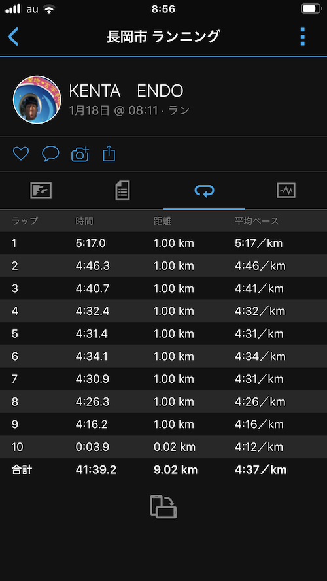The height and width of the screenshot is (581, 327).
Task: Open the KENTA ENDO profile name
Action: click(x=126, y=91)
